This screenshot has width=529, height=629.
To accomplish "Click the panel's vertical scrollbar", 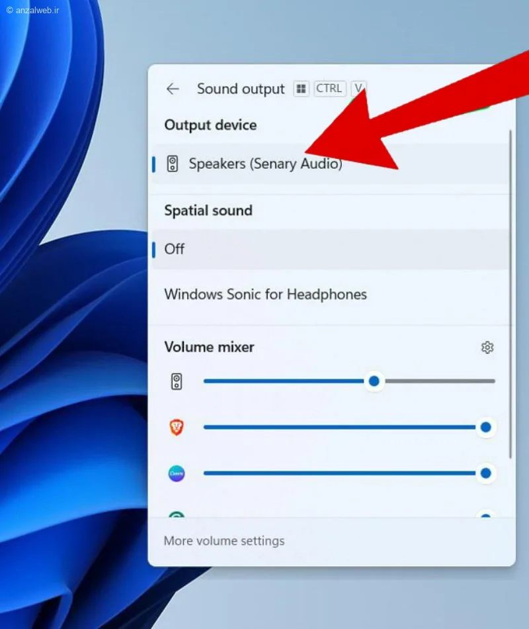I will coord(510,294).
